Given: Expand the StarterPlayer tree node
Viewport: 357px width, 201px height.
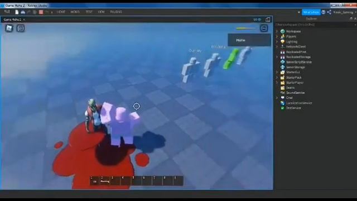Looking at the screenshot, I should coord(277,83).
